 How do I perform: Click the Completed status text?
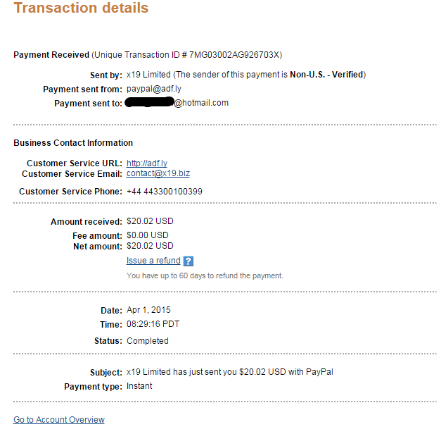tap(148, 341)
